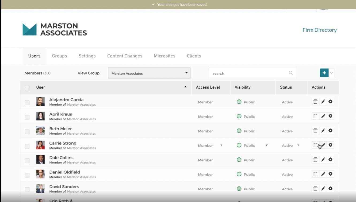This screenshot has height=202, width=356.
Task: Click the Marston Associates logo
Action: click(55, 29)
